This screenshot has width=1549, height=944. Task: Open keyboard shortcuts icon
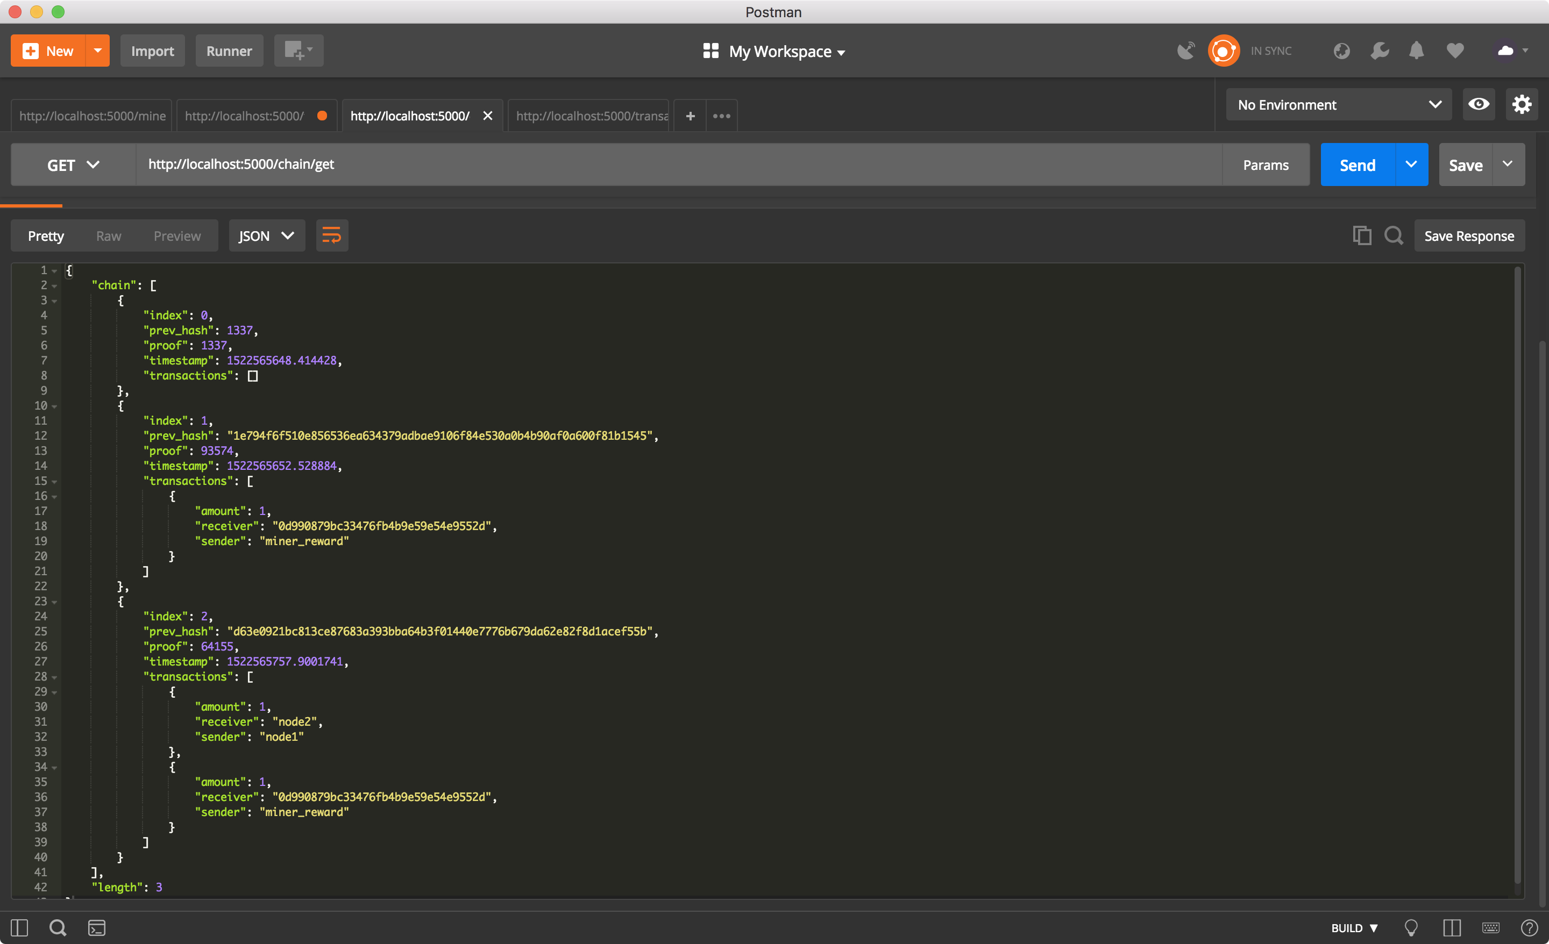click(1490, 928)
